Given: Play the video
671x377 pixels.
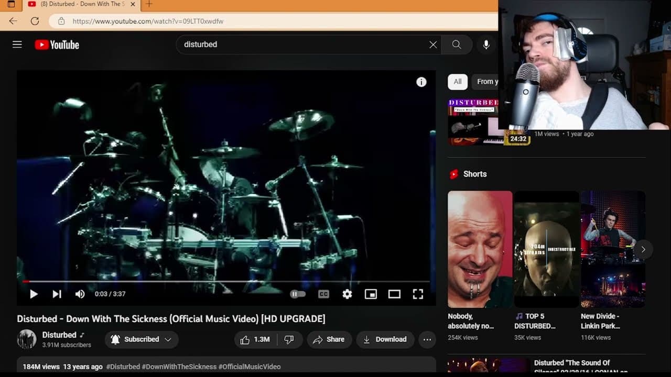Looking at the screenshot, I should click(x=34, y=294).
